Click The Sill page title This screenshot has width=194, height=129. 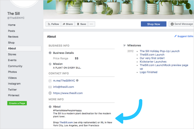coord(14,13)
